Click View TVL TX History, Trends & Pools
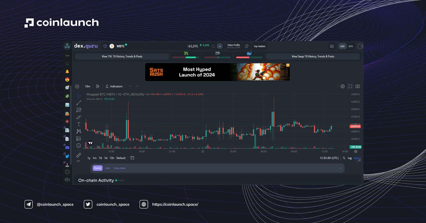This screenshot has height=223, width=426. 122,57
